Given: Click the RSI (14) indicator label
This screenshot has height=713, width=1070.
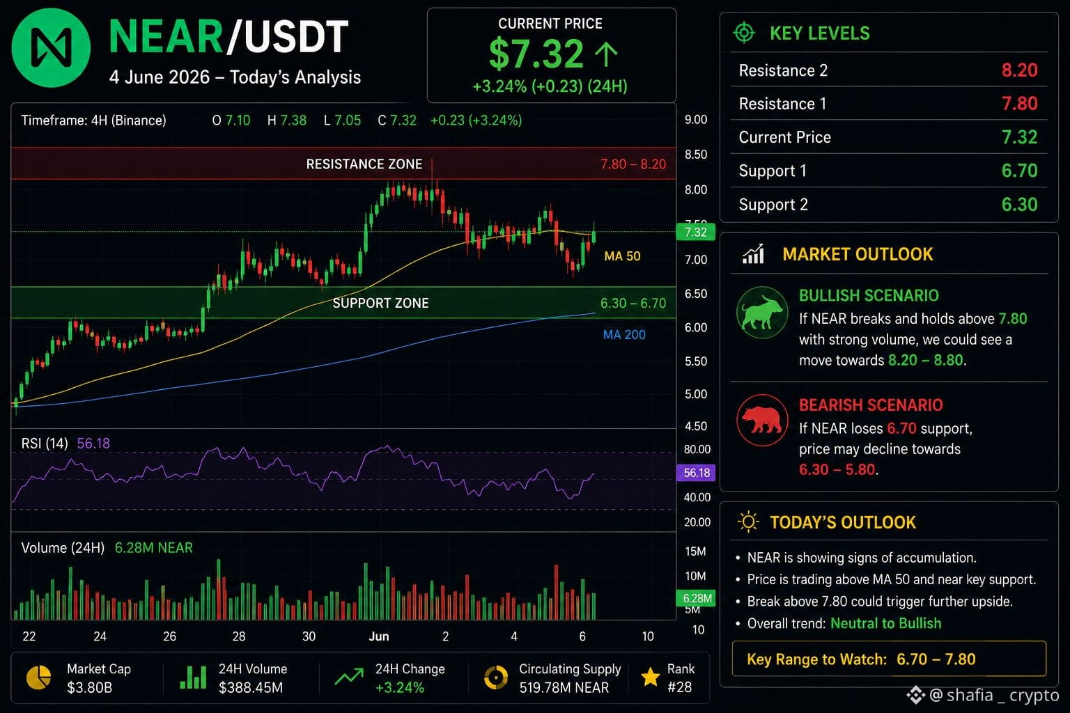Looking at the screenshot, I should (45, 444).
